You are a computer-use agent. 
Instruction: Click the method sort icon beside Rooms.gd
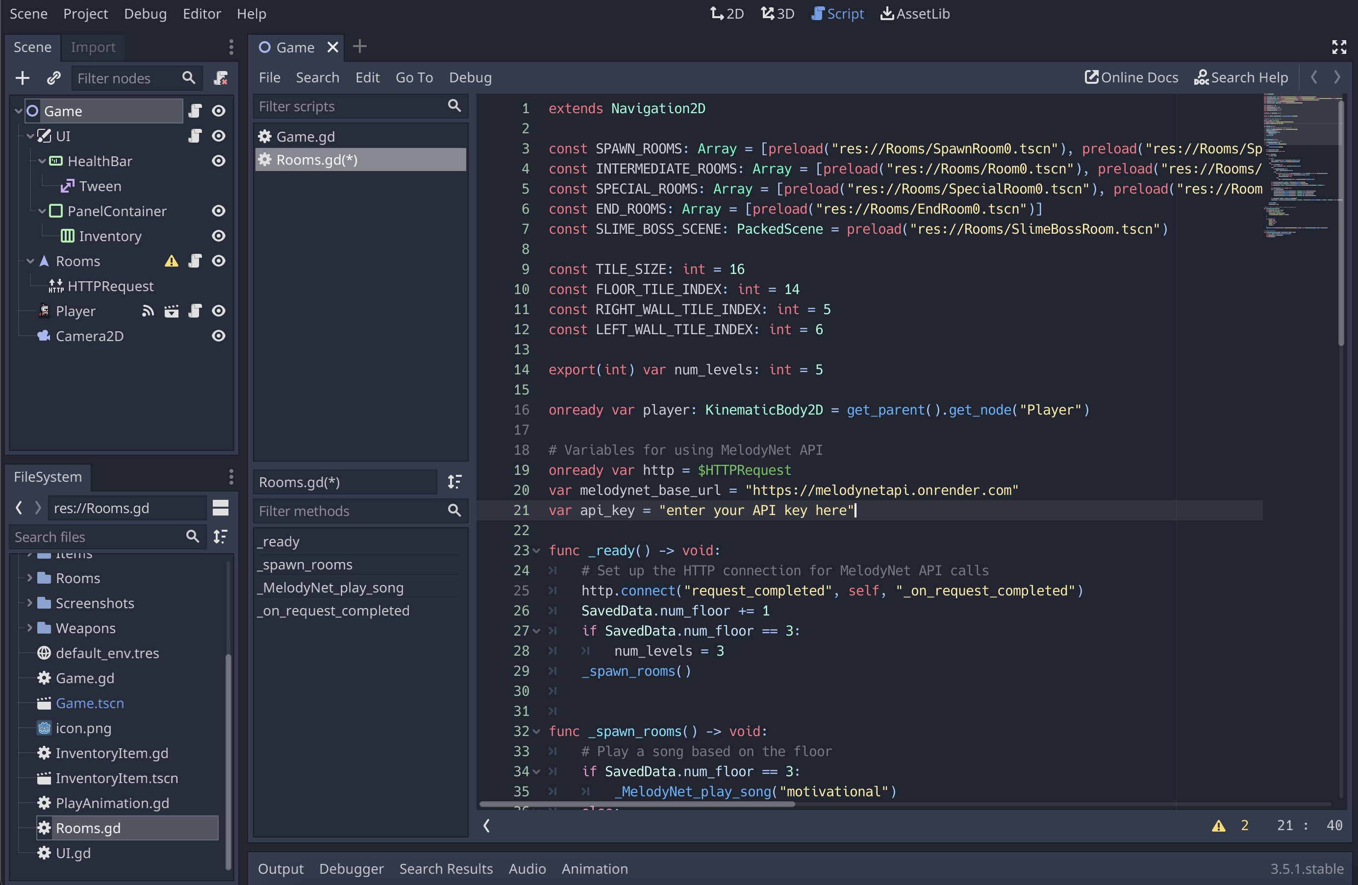click(x=455, y=482)
